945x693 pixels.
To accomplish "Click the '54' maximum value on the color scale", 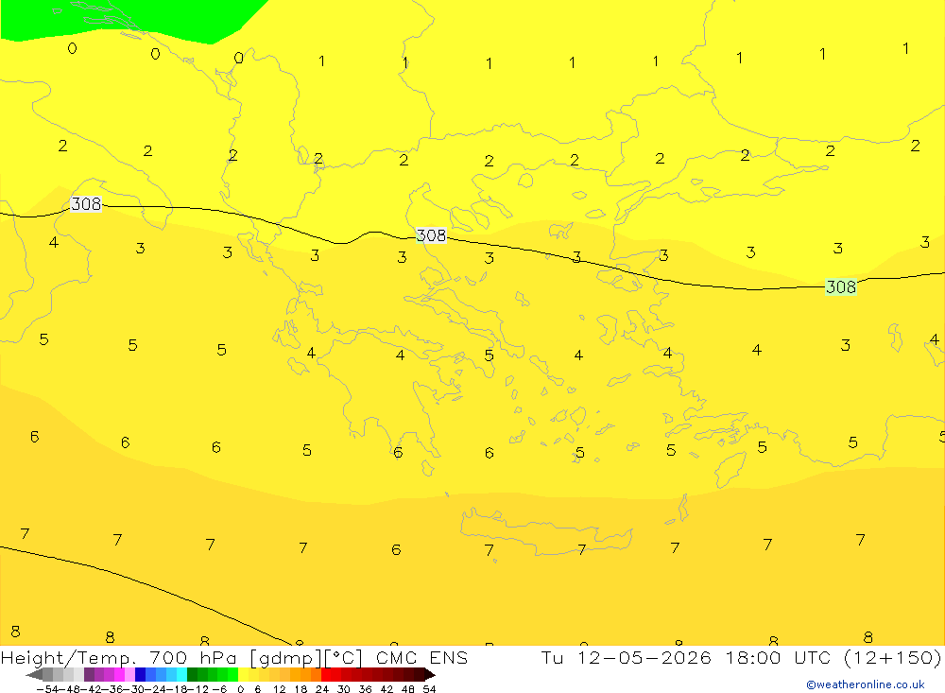I will 429,689.
